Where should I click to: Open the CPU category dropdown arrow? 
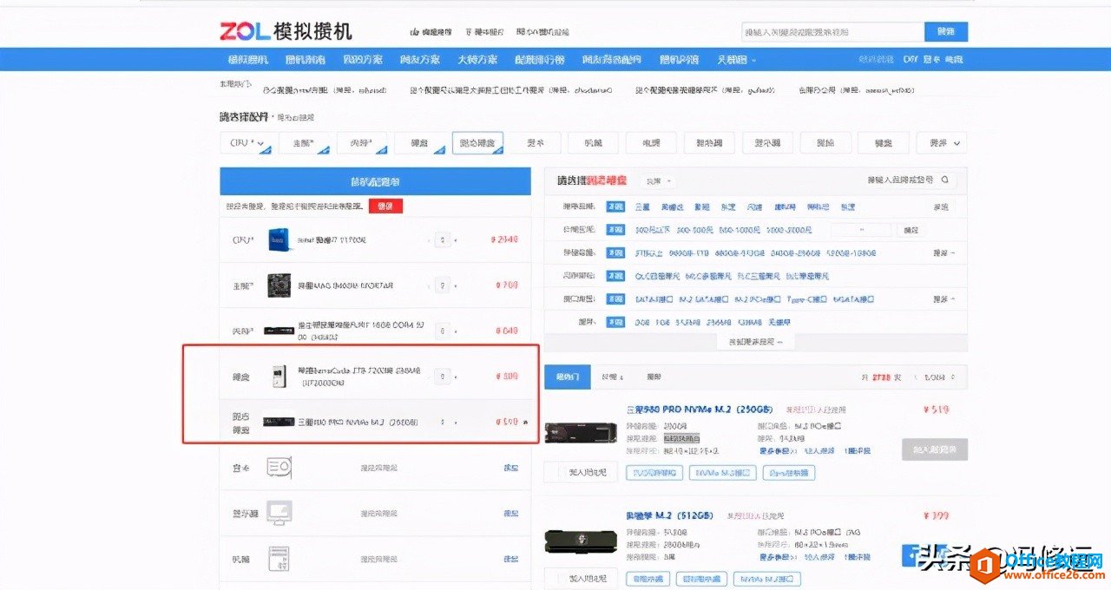(260, 143)
